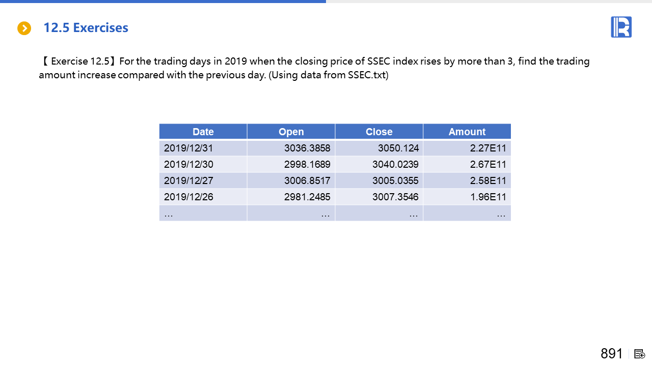652x366 pixels.
Task: Click the amount 2.67E11 cell
Action: point(488,165)
